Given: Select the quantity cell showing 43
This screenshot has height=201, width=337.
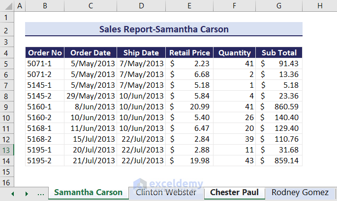Looking at the screenshot, I should (235, 160).
